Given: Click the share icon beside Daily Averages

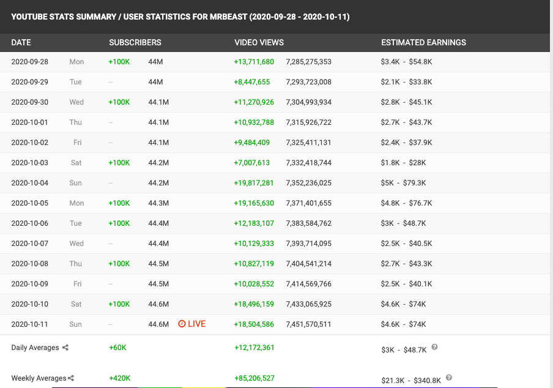Looking at the screenshot, I should coord(65,348).
